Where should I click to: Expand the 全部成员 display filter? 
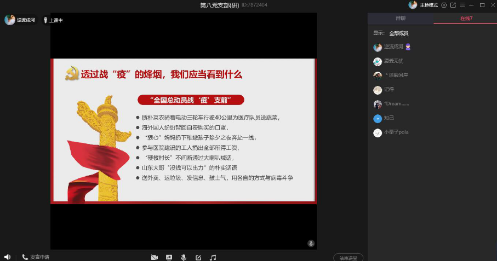(x=398, y=33)
